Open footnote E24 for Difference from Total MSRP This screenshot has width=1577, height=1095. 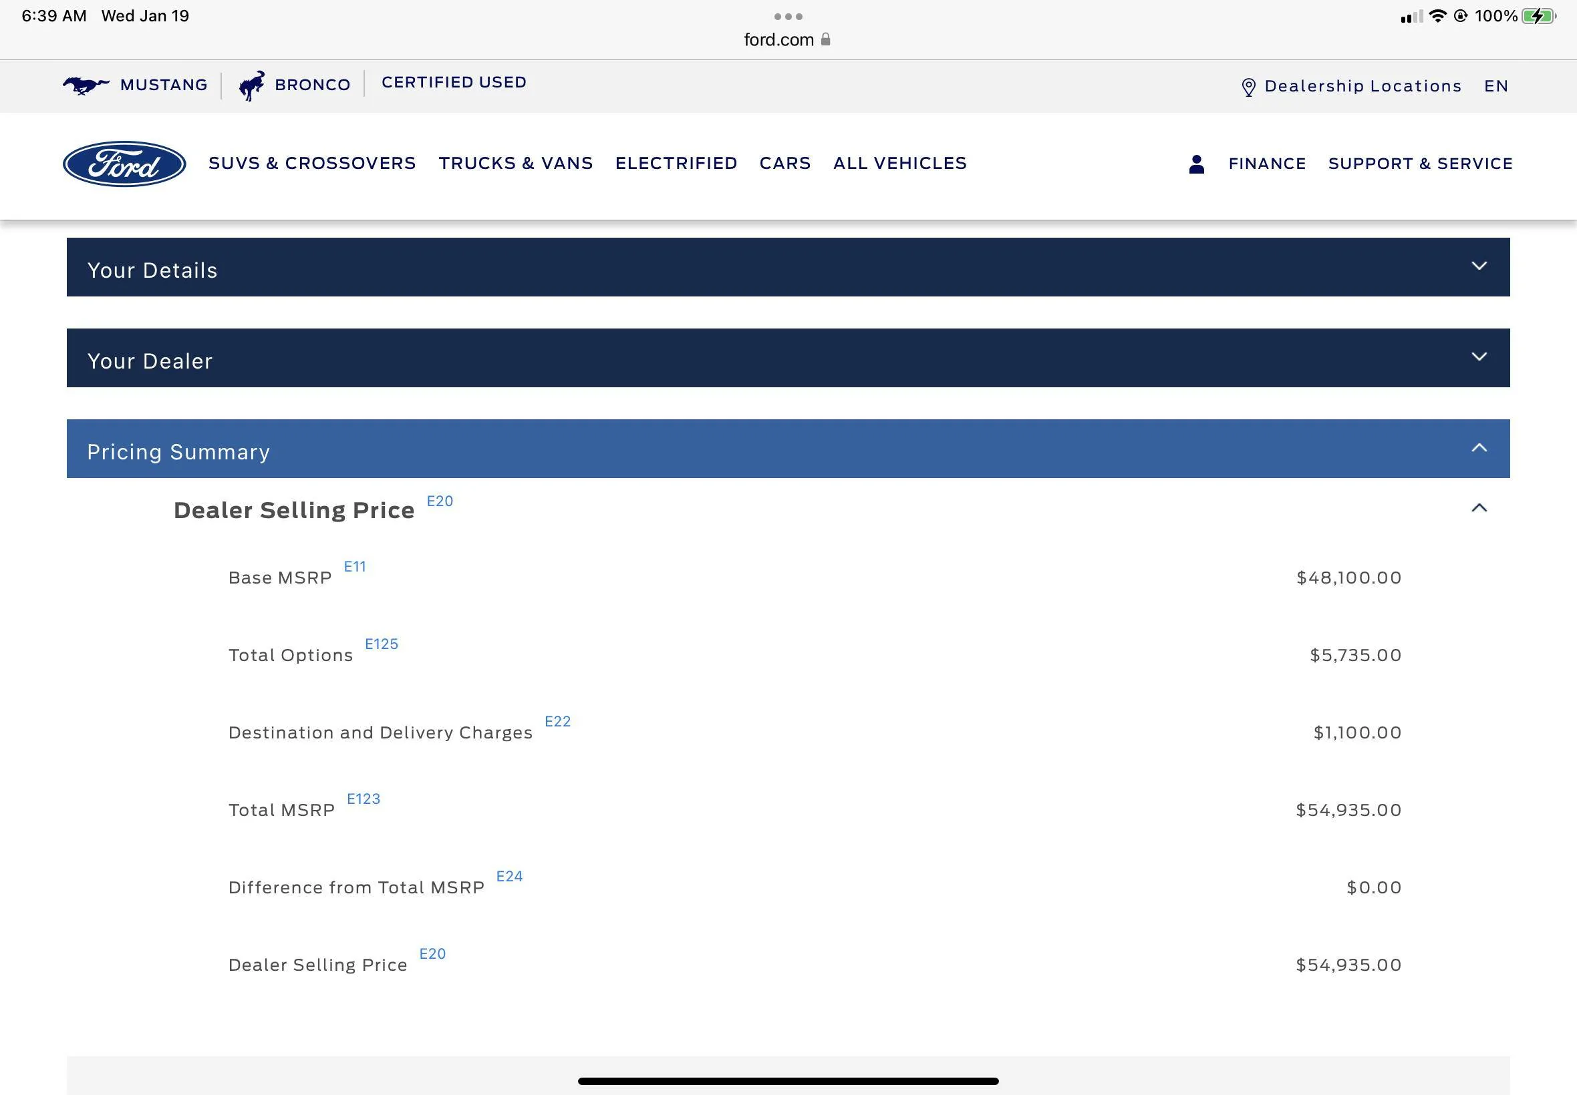click(x=509, y=877)
